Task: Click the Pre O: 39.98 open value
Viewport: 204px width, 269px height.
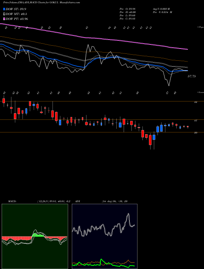Action: click(x=127, y=9)
